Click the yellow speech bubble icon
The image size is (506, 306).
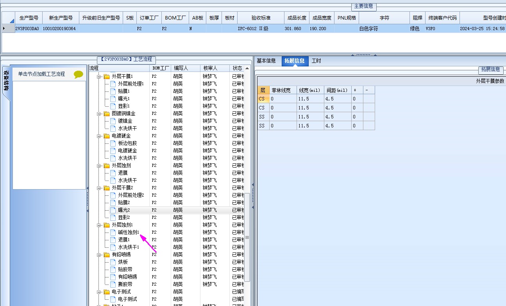79,74
